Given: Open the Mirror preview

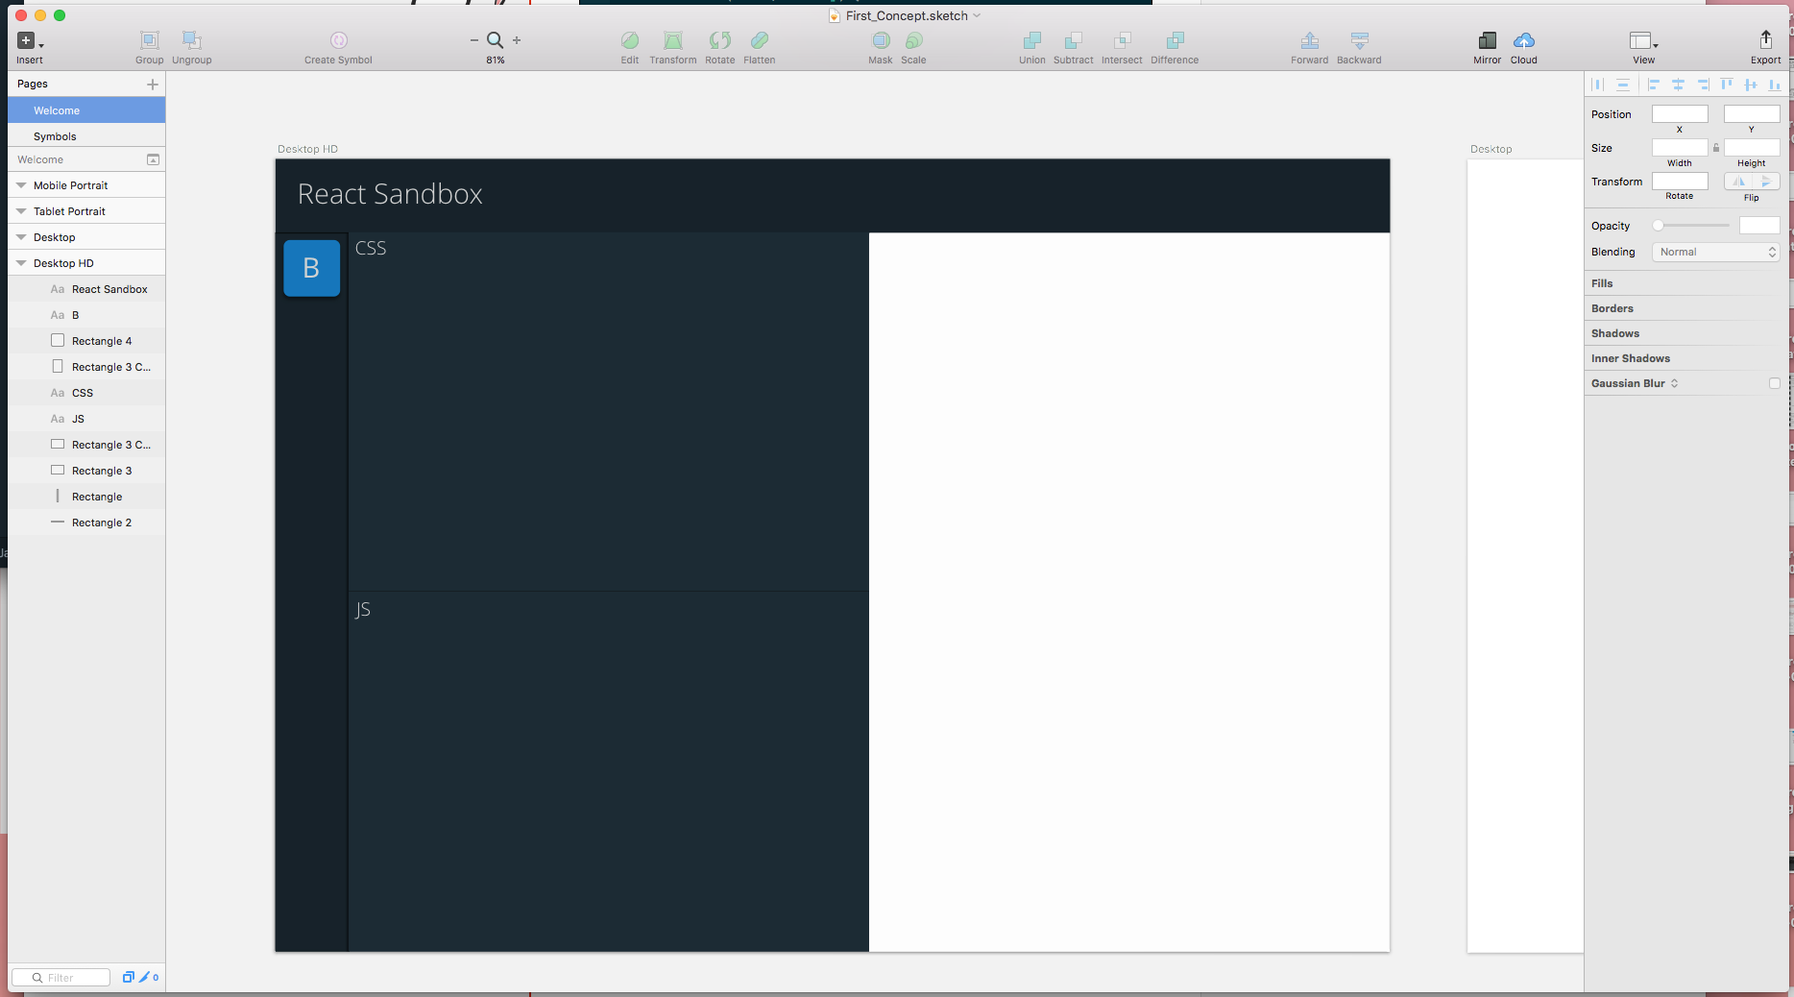Looking at the screenshot, I should (x=1488, y=40).
